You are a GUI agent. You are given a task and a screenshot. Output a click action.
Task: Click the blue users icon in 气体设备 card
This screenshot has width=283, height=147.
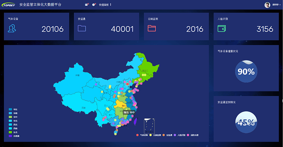point(12,28)
